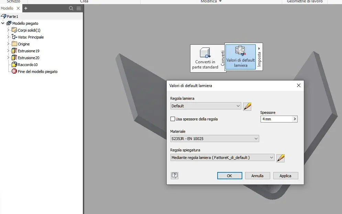The height and width of the screenshot is (214, 342).
Task: Open the Regola spiegatura dropdown
Action: click(x=222, y=158)
